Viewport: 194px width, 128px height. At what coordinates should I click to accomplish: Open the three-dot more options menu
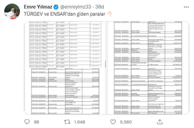186,7
